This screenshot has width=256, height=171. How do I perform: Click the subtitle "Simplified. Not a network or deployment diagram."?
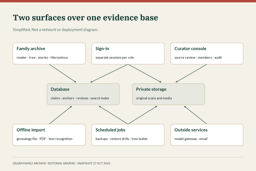(x=55, y=30)
